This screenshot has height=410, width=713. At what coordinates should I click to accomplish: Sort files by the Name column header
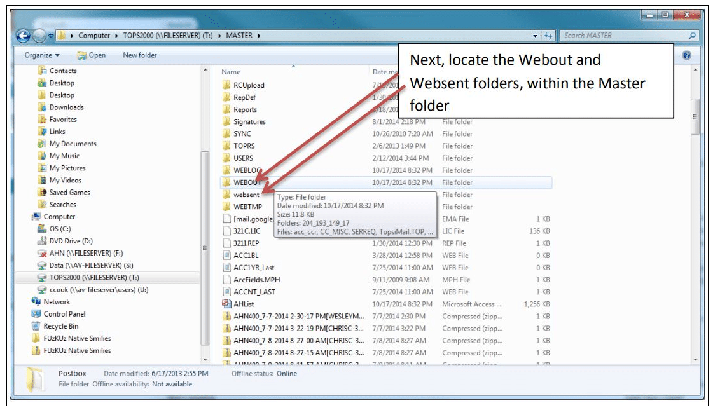pyautogui.click(x=231, y=72)
